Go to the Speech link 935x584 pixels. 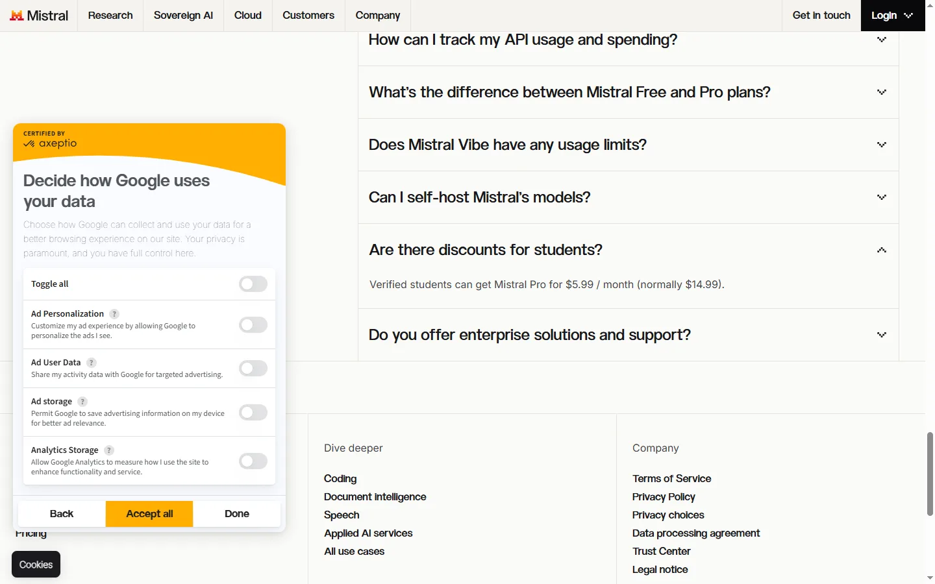(x=342, y=515)
